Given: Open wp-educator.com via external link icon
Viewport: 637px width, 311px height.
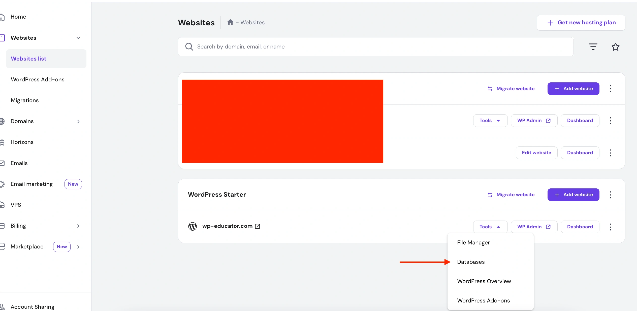Looking at the screenshot, I should pyautogui.click(x=258, y=226).
